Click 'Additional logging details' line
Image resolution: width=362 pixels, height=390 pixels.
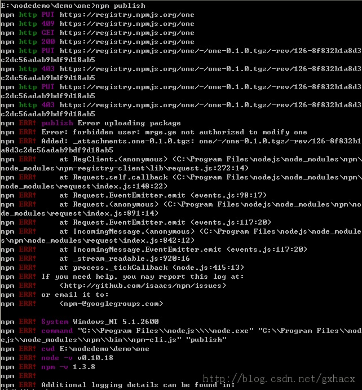(138, 385)
